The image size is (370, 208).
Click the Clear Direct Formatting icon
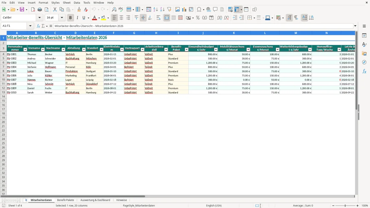[x=86, y=10]
